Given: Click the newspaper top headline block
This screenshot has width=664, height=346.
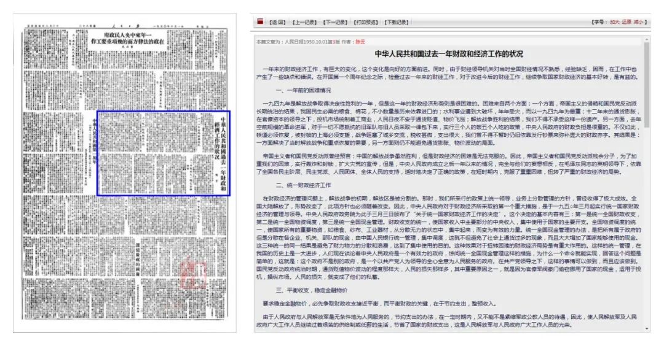Looking at the screenshot, I should click(x=127, y=39).
